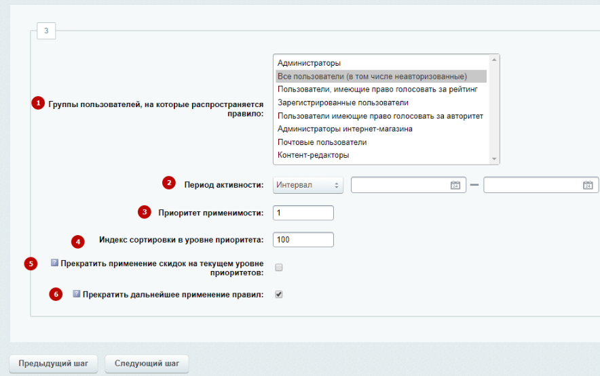Select 'Контент-редакторы' group

click(x=313, y=155)
